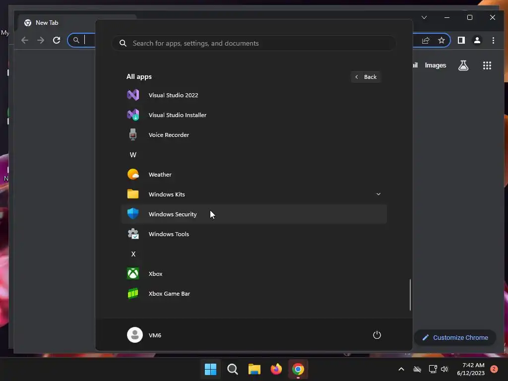Click Visual Studio Installer label
The height and width of the screenshot is (381, 508).
178,115
